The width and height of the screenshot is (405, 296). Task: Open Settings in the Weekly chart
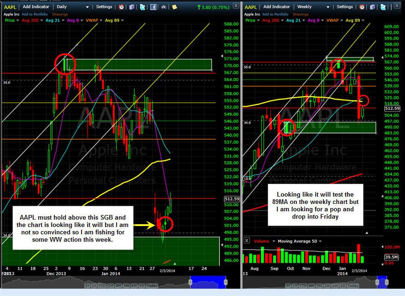(345, 7)
